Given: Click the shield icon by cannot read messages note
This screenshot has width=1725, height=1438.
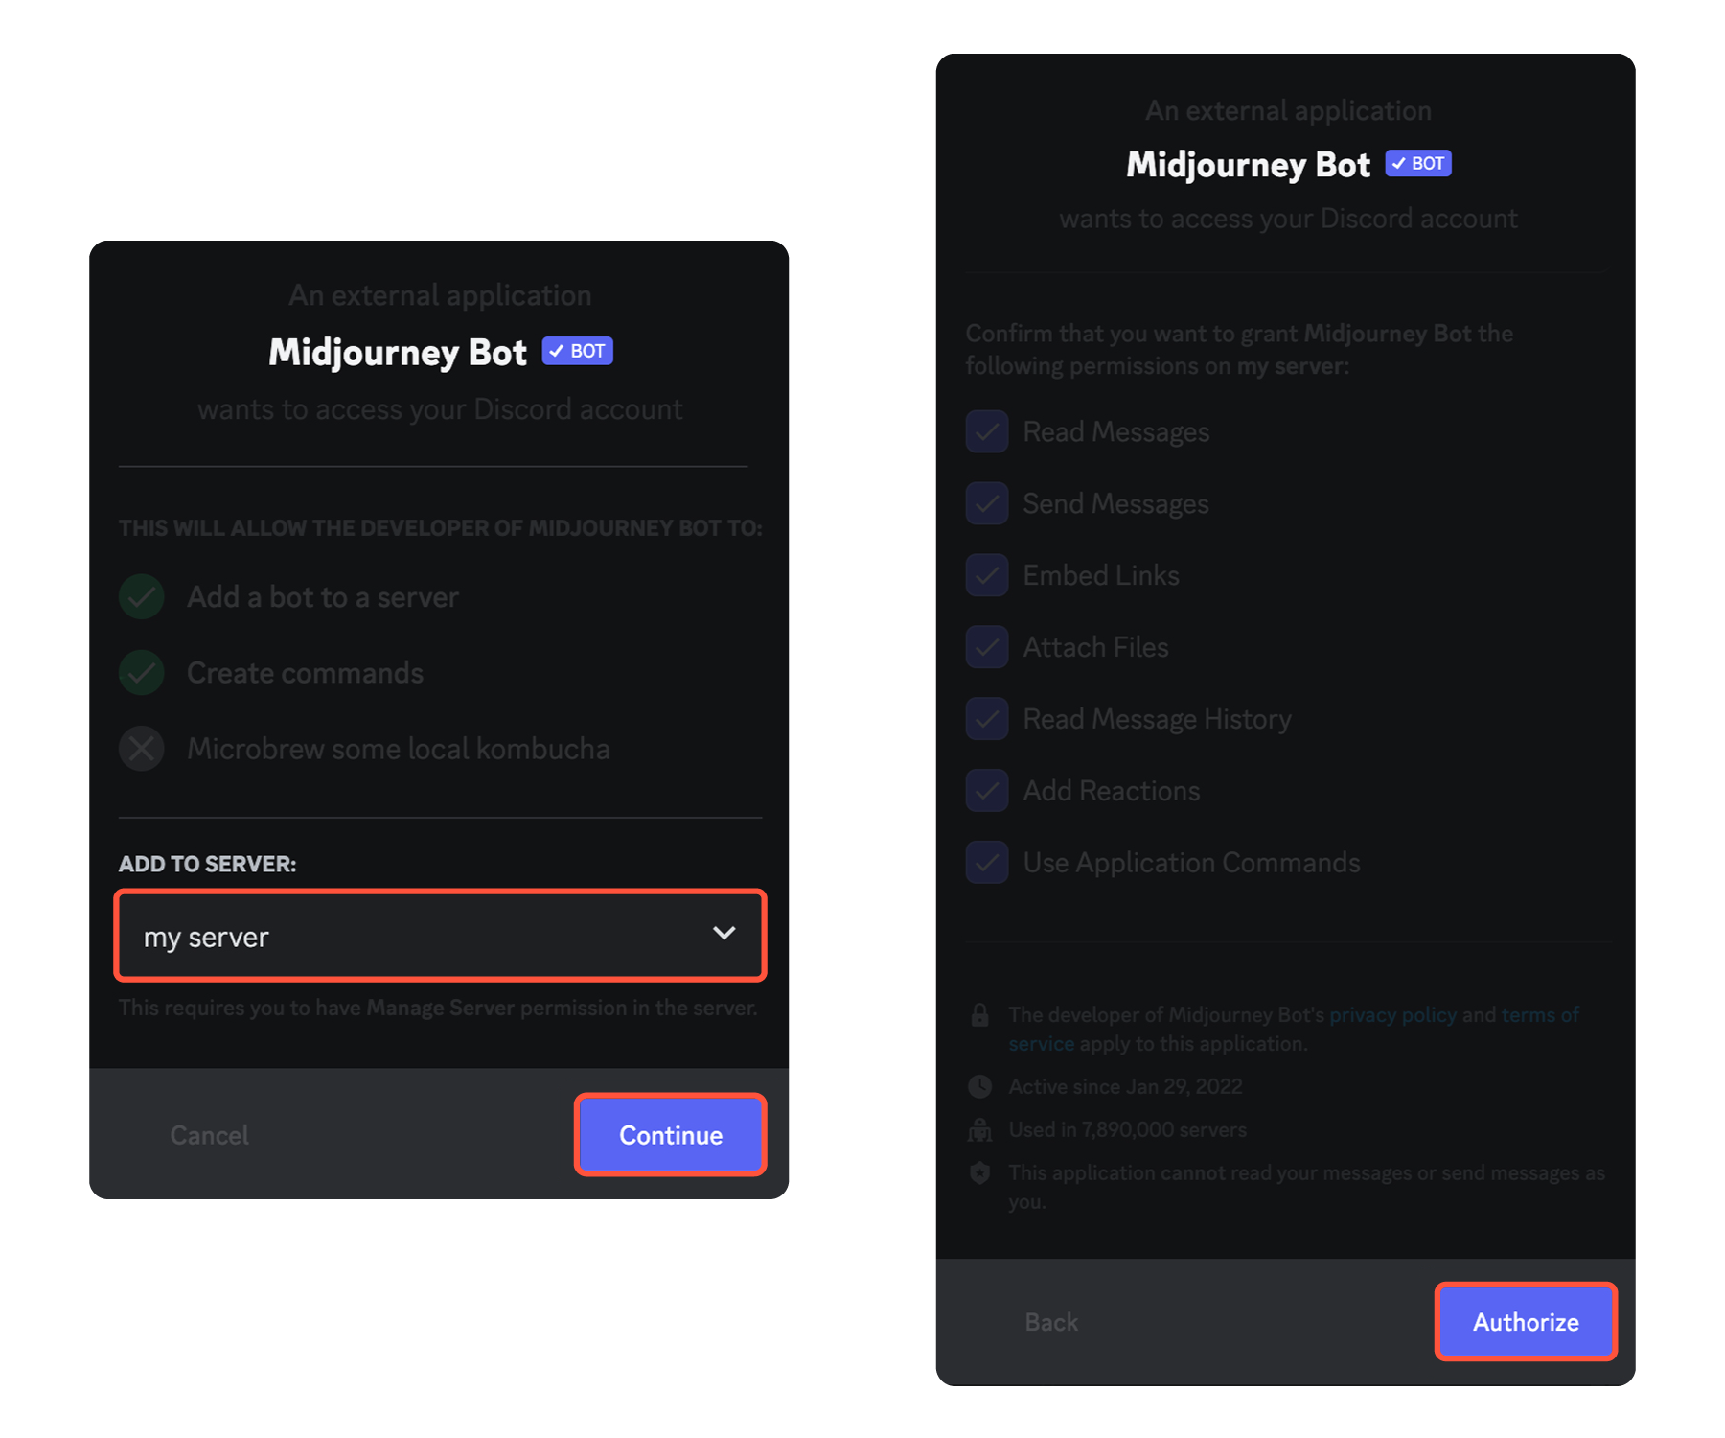Looking at the screenshot, I should coord(979,1172).
